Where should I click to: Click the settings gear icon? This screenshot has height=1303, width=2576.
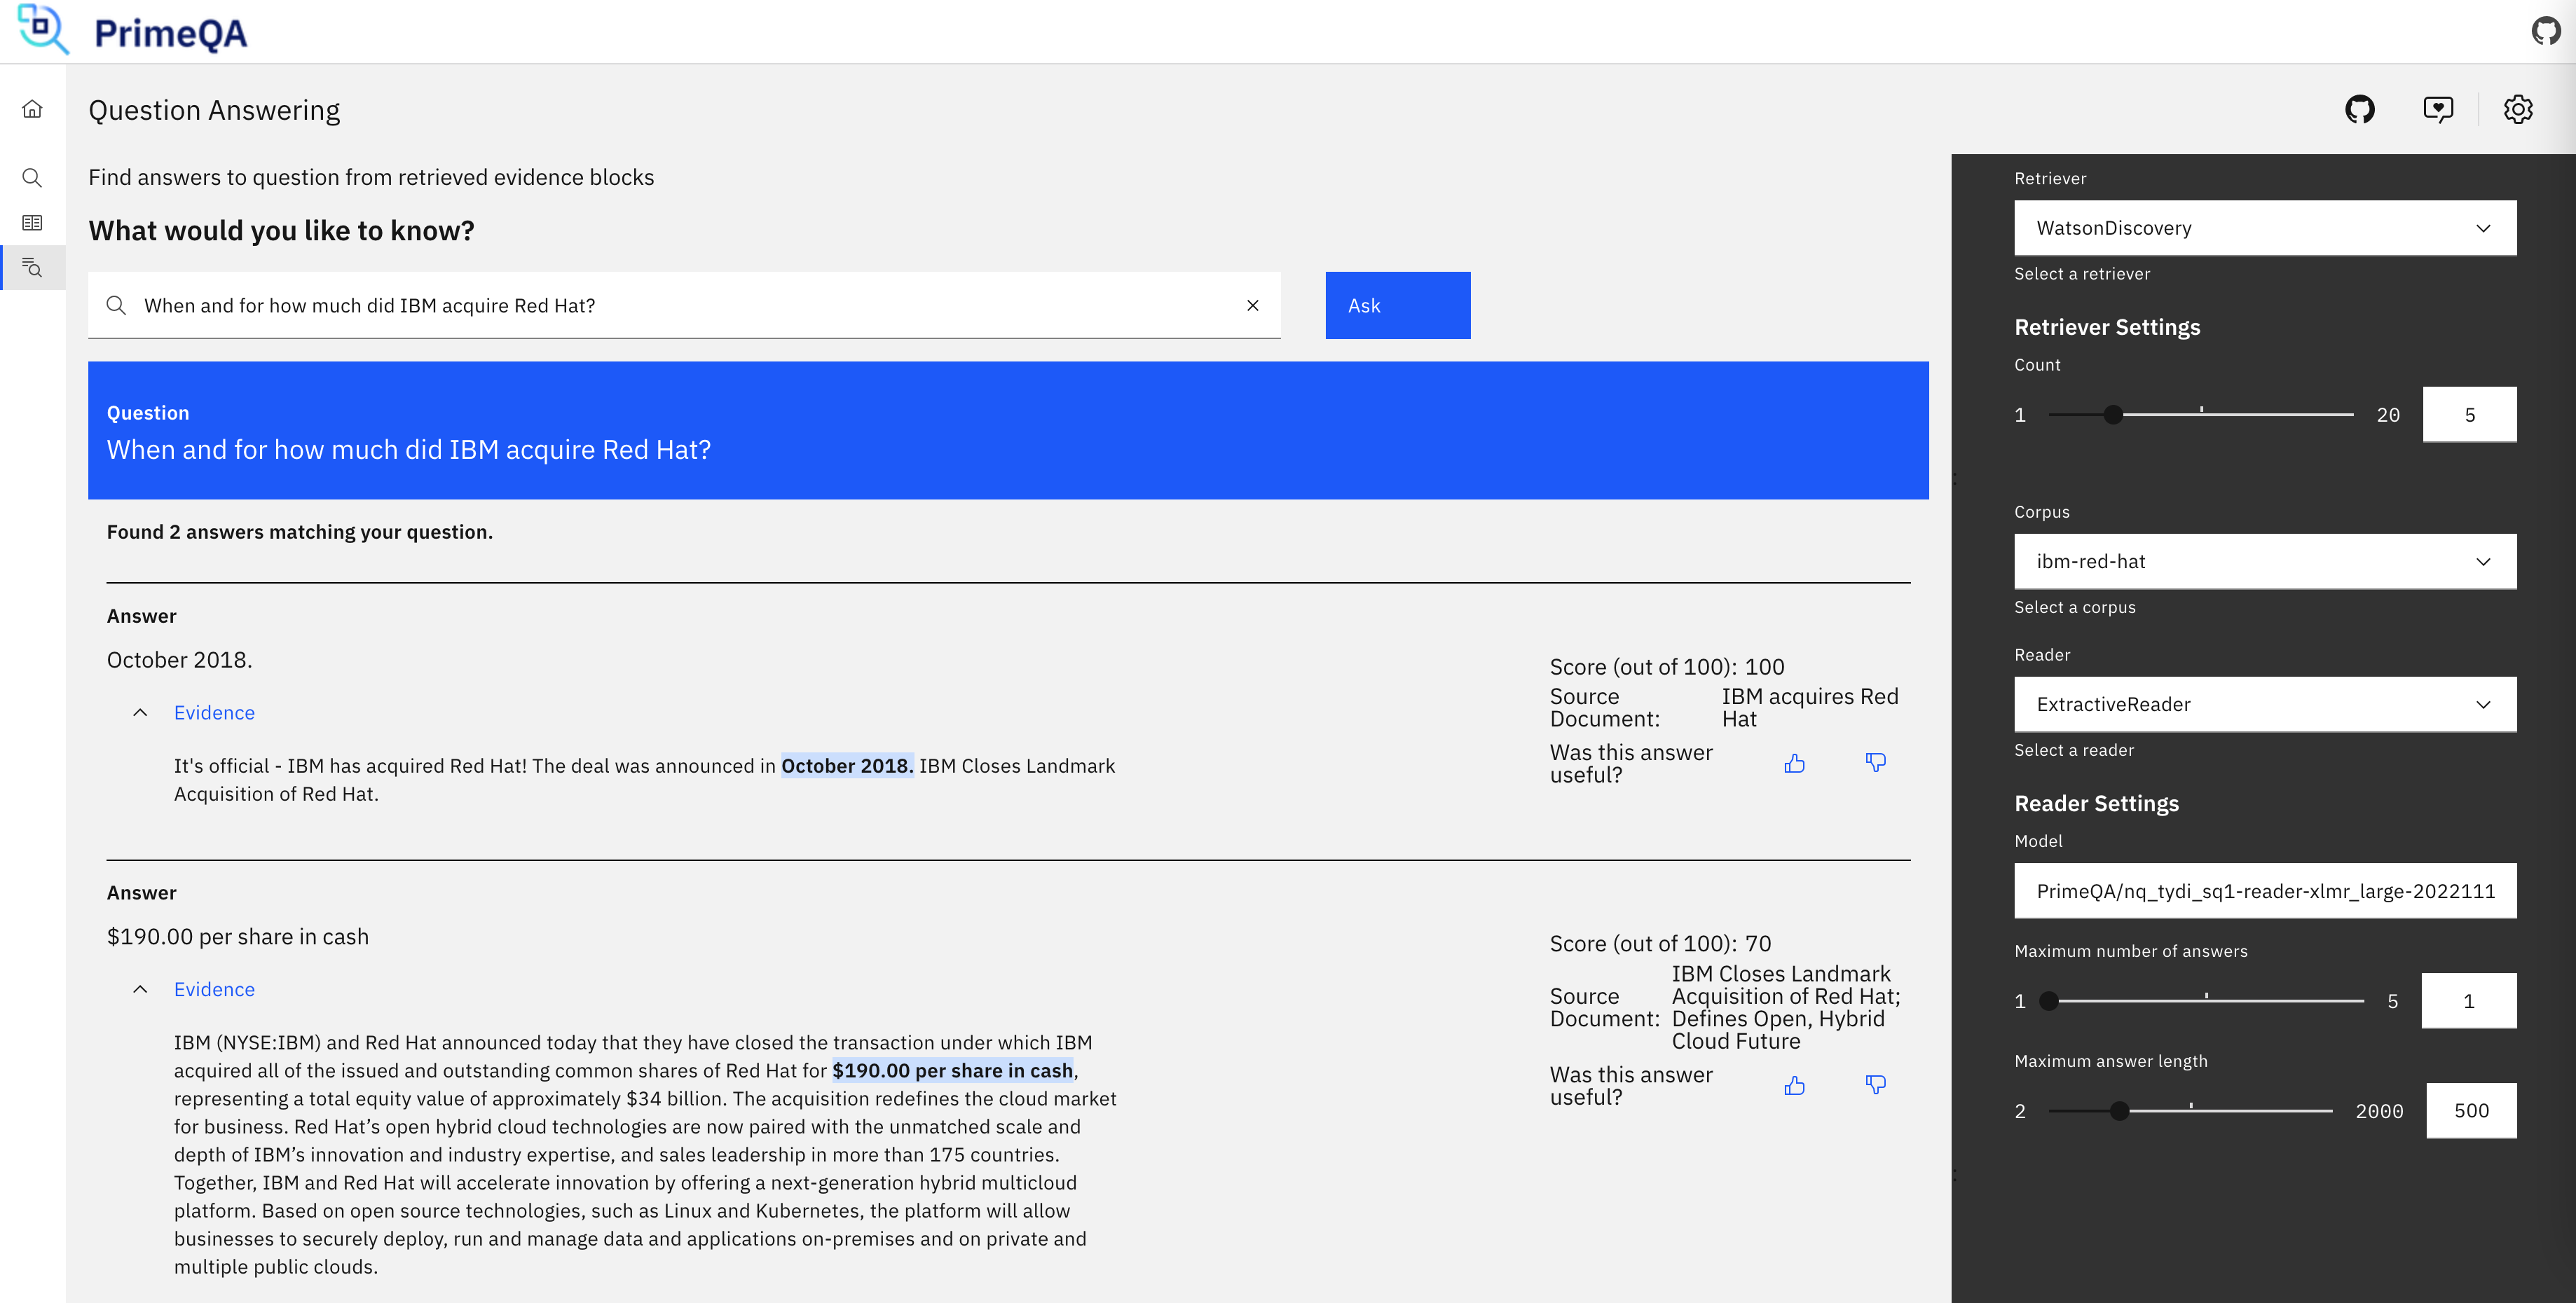pyautogui.click(x=2518, y=109)
